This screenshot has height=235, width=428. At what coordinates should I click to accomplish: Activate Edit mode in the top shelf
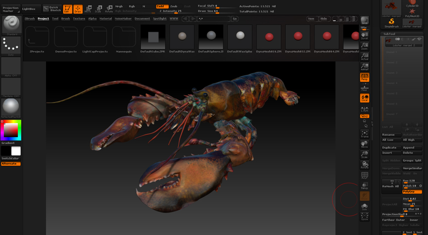pos(67,9)
